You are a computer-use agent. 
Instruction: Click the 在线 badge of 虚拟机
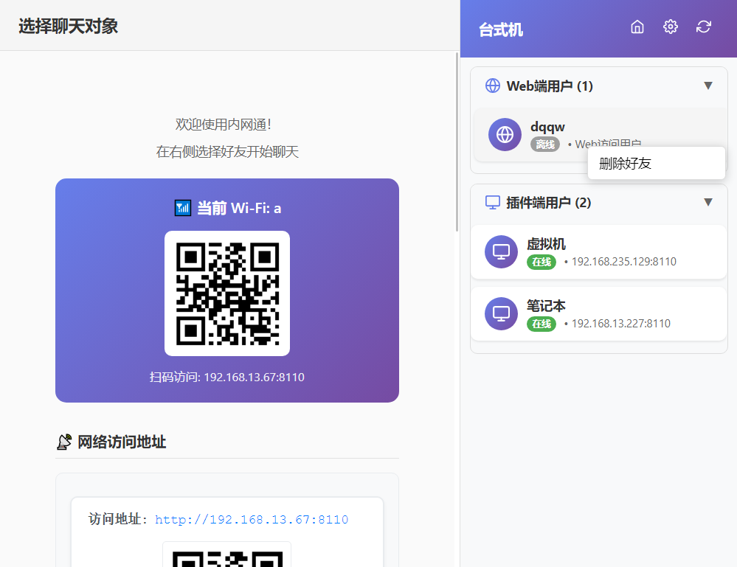pyautogui.click(x=541, y=262)
